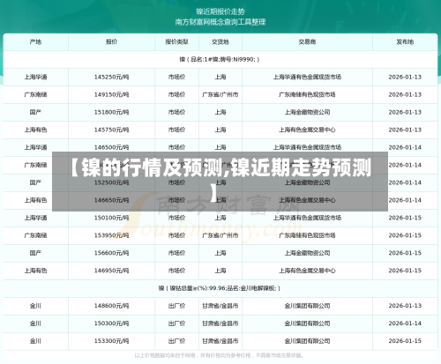Click 金川集团有限公司 in the 150300元/吨 row
The image size is (441, 364).
307,323
